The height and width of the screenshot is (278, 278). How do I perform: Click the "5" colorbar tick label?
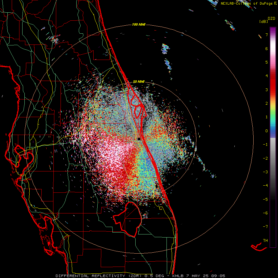point(267,62)
